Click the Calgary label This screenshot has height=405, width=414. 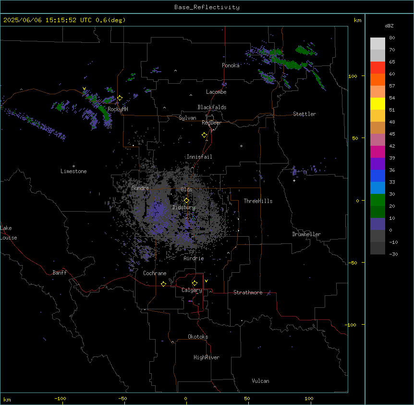point(192,290)
